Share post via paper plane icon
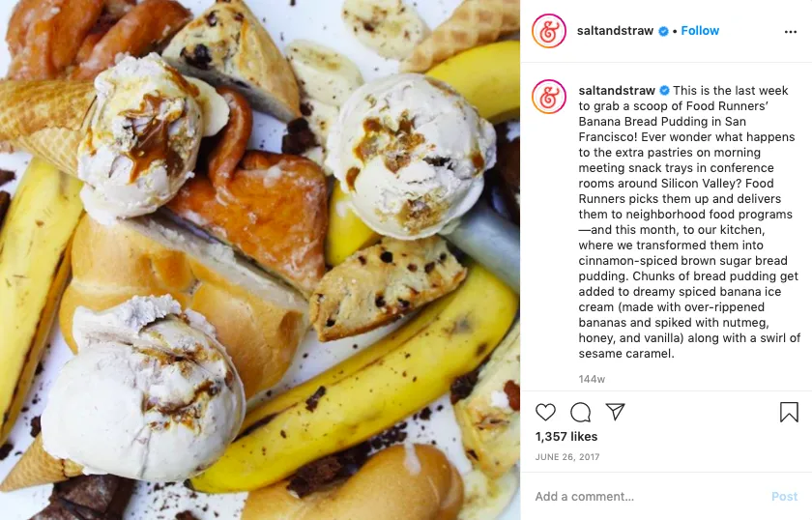The height and width of the screenshot is (520, 812). coord(615,412)
